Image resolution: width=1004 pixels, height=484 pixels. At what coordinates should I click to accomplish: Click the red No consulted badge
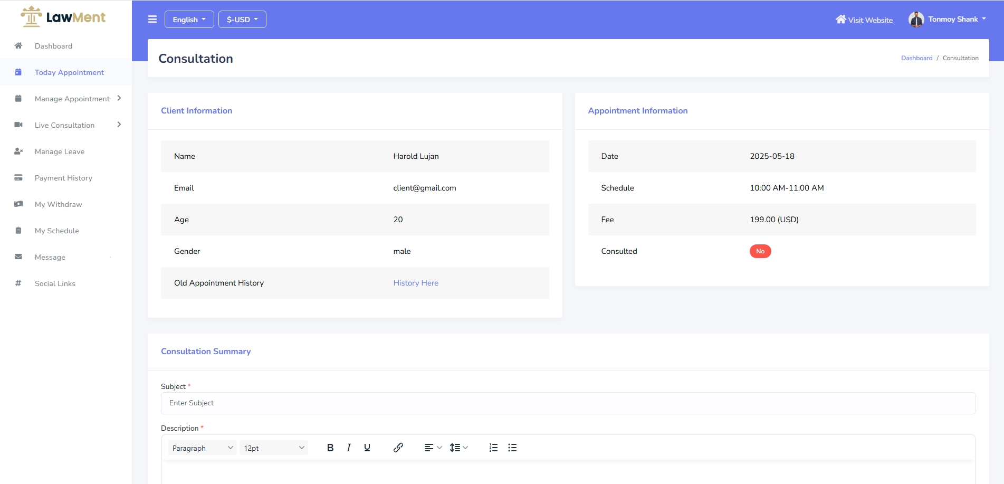(760, 251)
